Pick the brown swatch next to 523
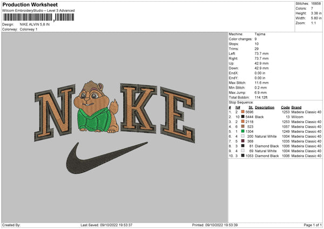324x229 pixels. (243, 126)
